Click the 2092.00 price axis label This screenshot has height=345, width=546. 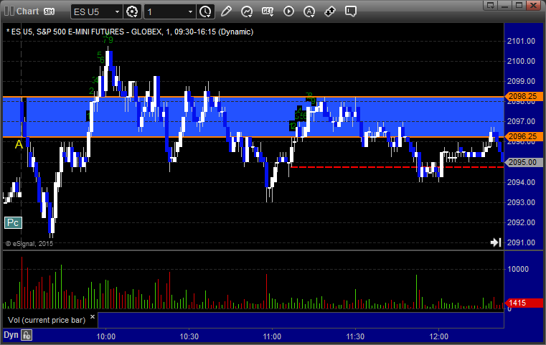[521, 222]
